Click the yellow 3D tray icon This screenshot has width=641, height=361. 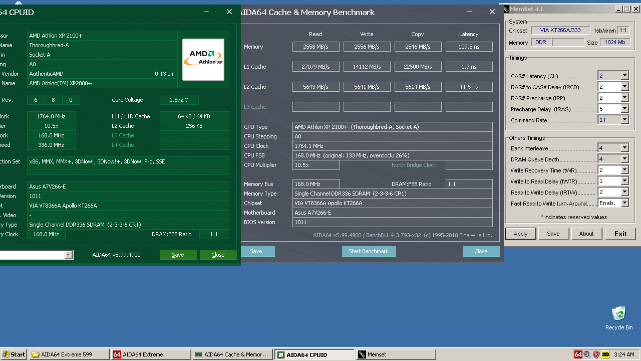pyautogui.click(x=605, y=354)
